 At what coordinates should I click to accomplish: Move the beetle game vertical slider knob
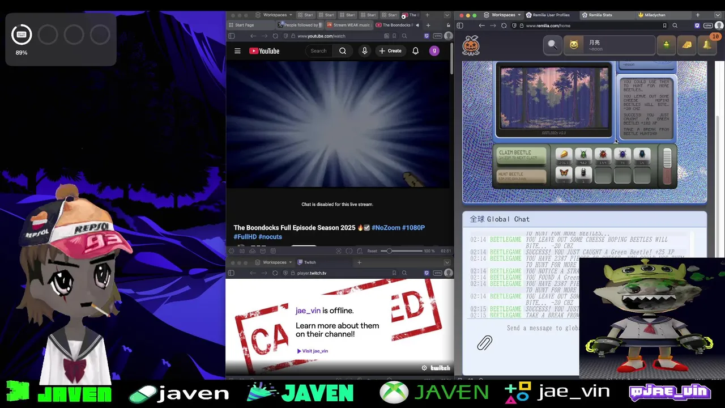click(x=667, y=158)
